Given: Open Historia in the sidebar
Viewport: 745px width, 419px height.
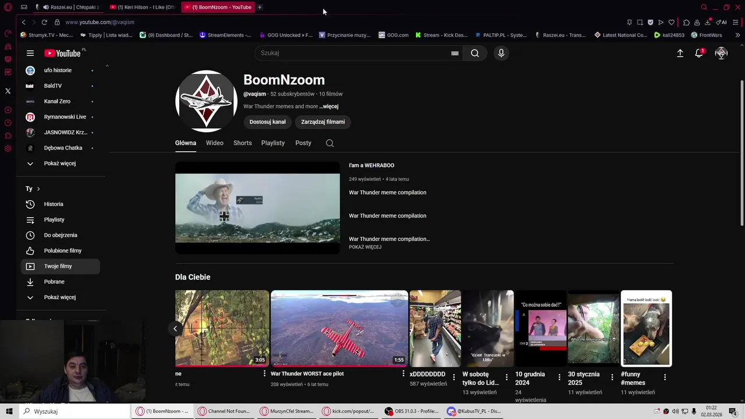Looking at the screenshot, I should pyautogui.click(x=61, y=204).
